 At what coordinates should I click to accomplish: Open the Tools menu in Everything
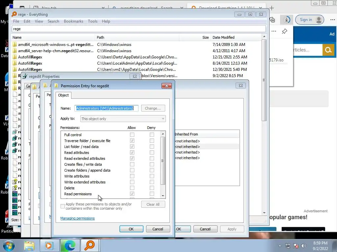92,21
